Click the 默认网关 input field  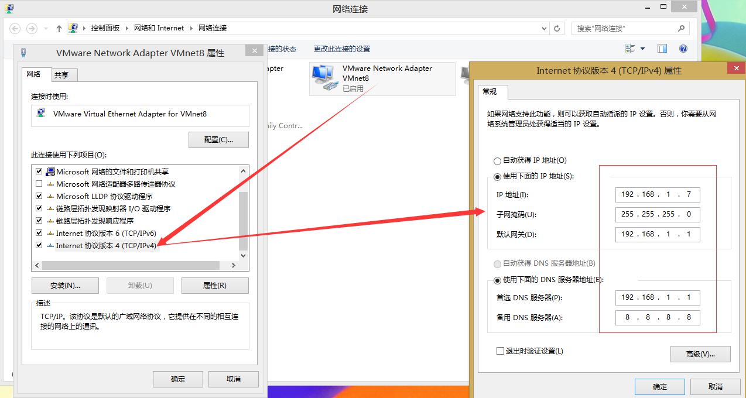pyautogui.click(x=658, y=235)
